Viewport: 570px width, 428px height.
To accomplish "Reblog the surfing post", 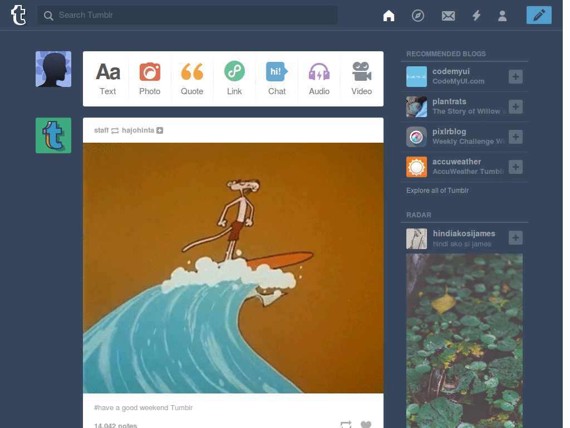I will (346, 424).
